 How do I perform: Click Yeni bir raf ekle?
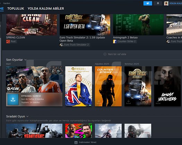coord(117,54)
